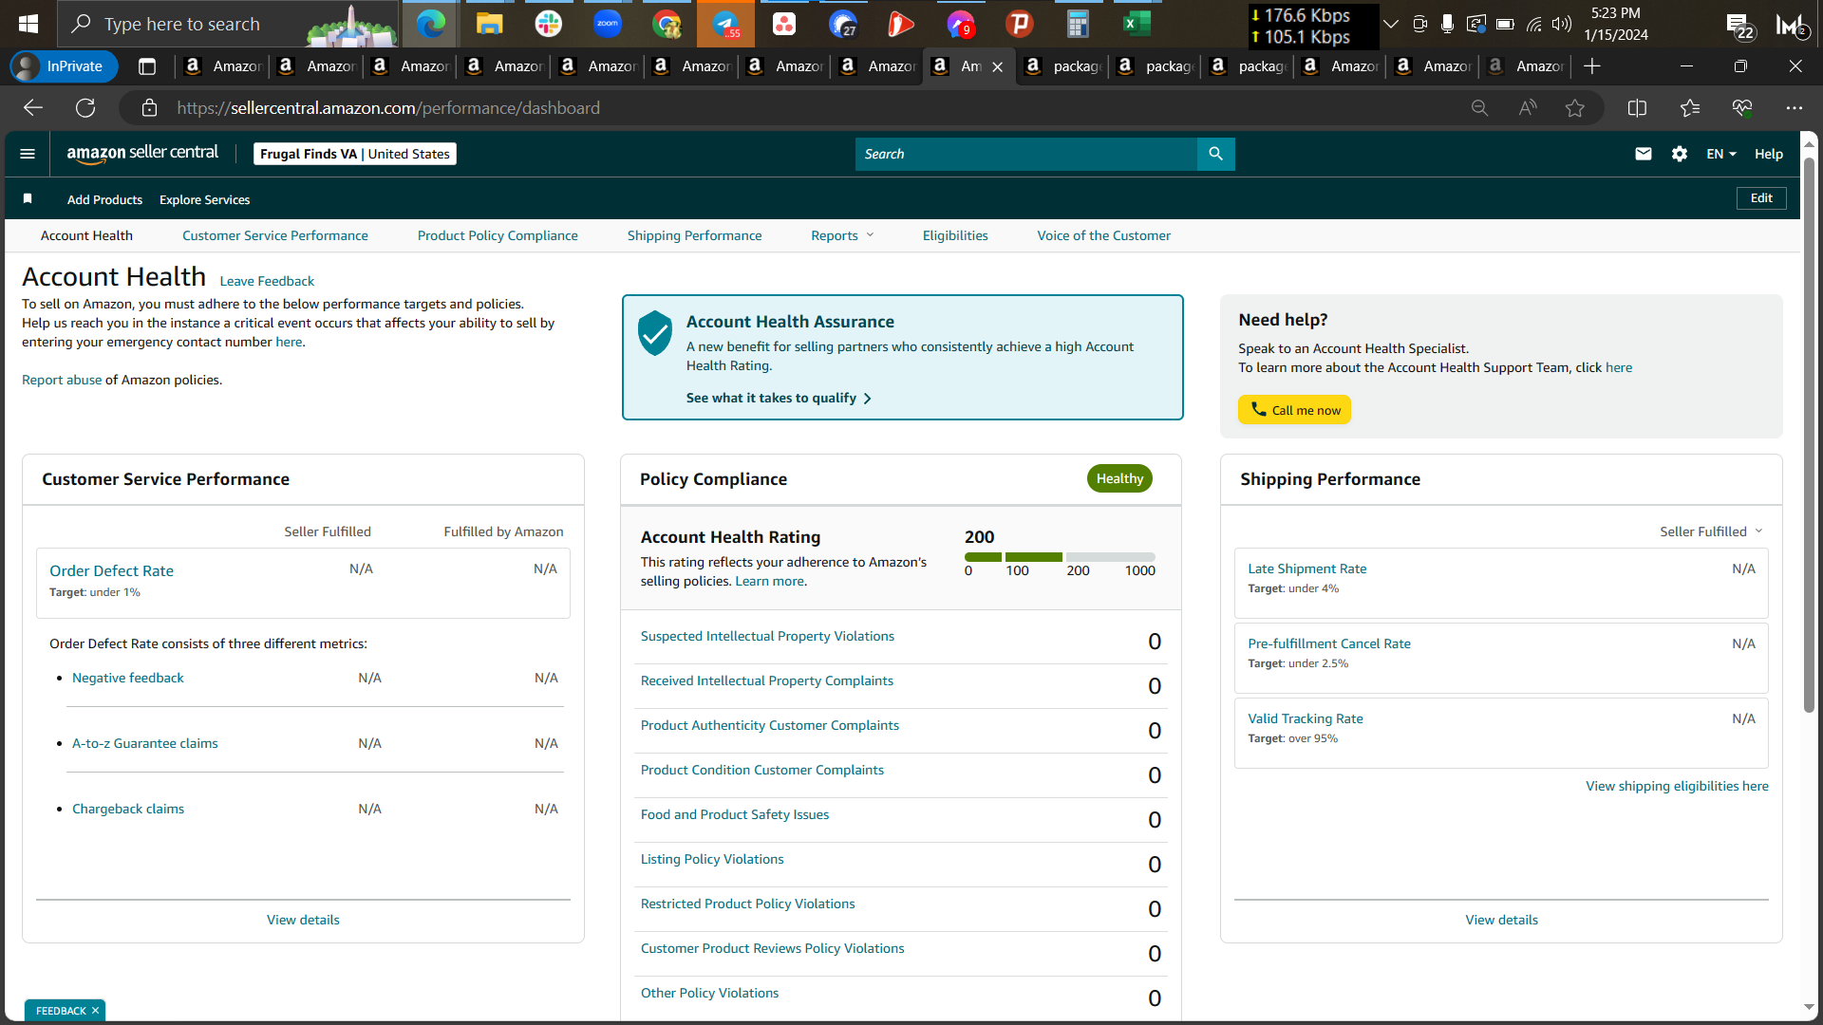The height and width of the screenshot is (1025, 1823).
Task: Switch account via Frugal Finds VA selector
Action: coord(354,154)
